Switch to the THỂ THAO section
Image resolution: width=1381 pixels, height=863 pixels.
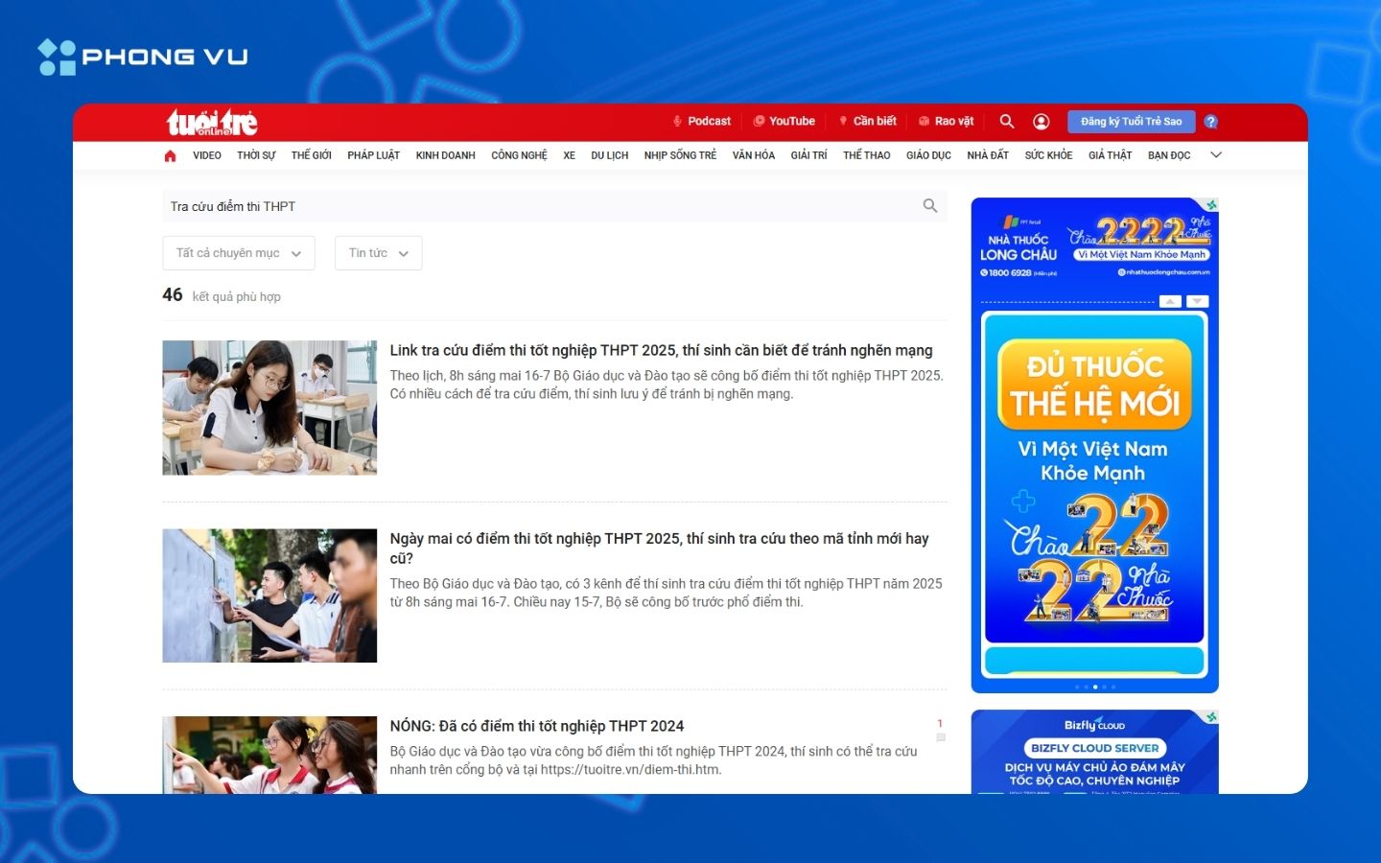866,154
